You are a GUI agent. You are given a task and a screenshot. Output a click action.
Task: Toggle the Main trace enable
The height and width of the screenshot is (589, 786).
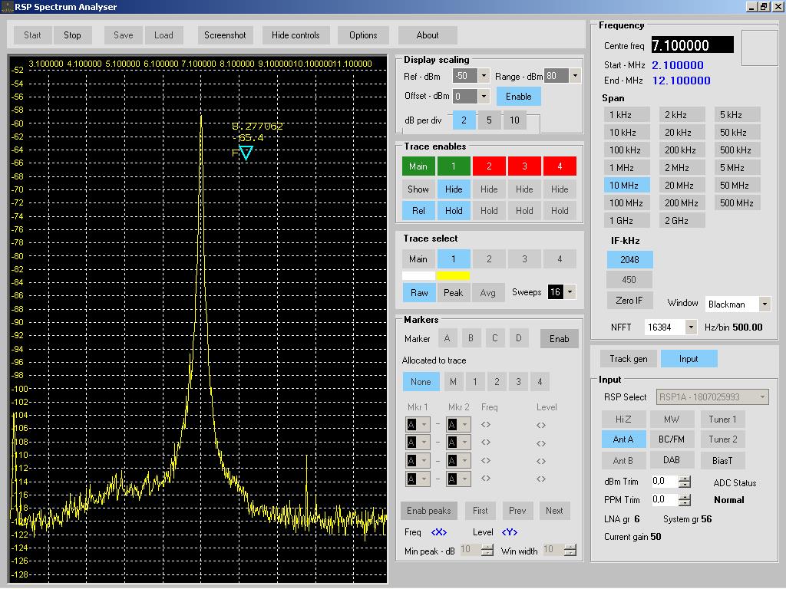pos(418,166)
